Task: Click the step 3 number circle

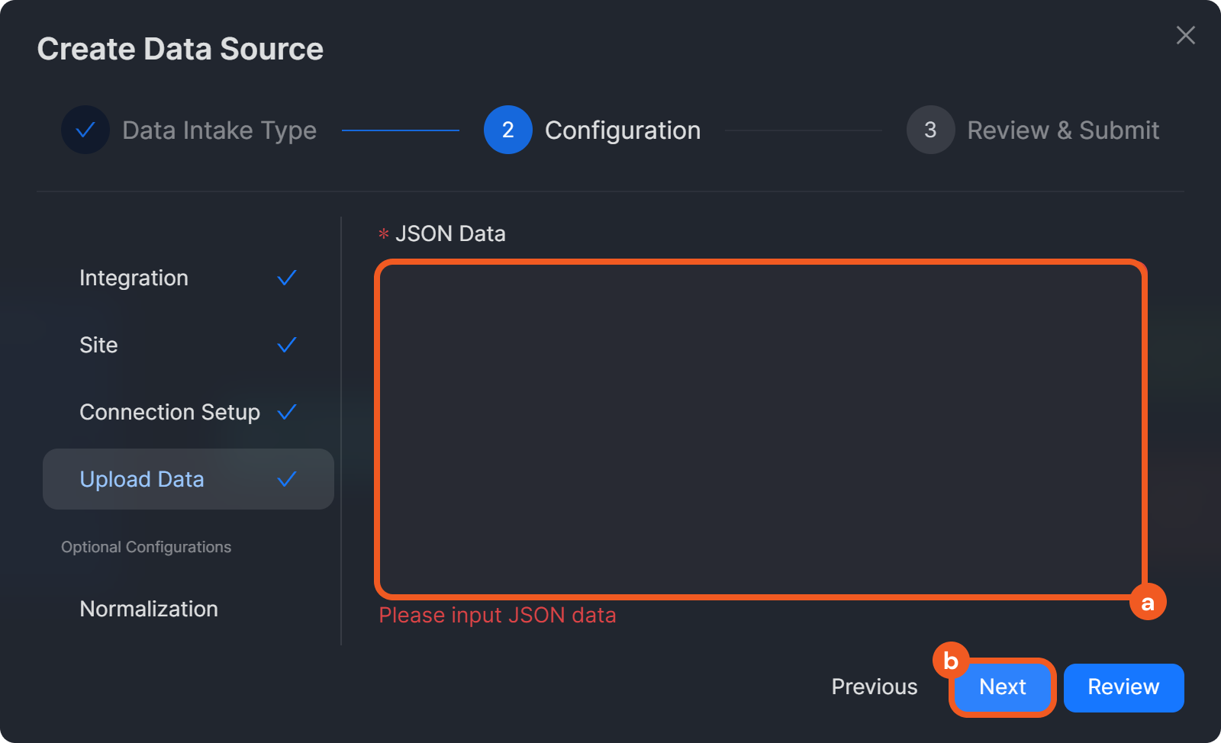Action: tap(930, 130)
